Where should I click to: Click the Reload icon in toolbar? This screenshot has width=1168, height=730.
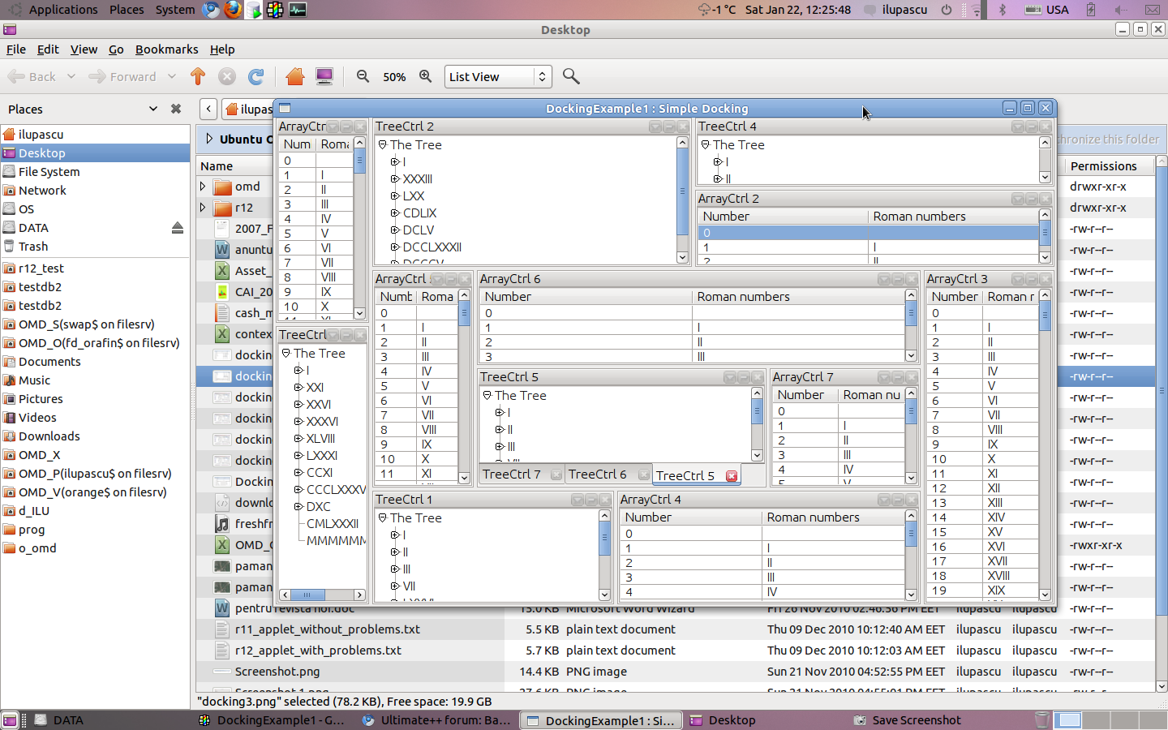click(x=256, y=76)
